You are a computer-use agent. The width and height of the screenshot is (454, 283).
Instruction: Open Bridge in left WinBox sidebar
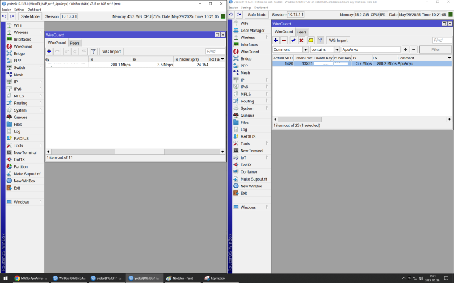coord(19,53)
